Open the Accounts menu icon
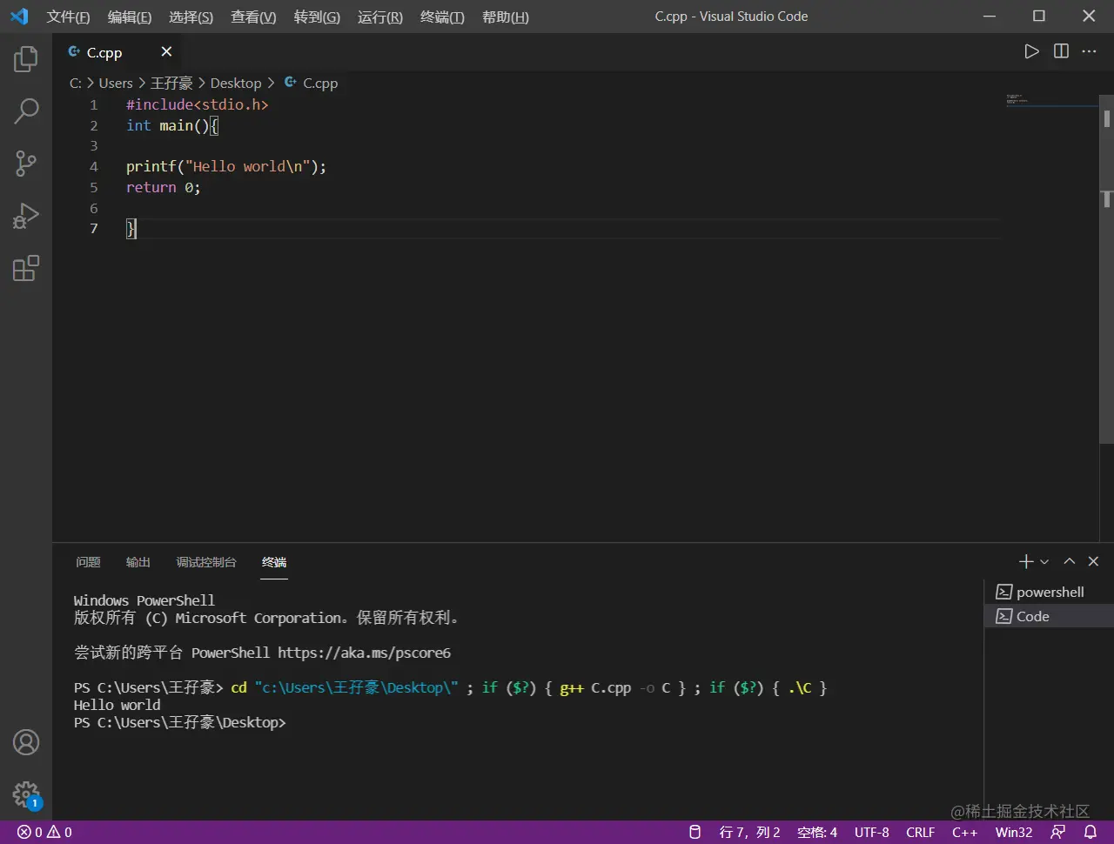The image size is (1114, 844). [x=26, y=742]
